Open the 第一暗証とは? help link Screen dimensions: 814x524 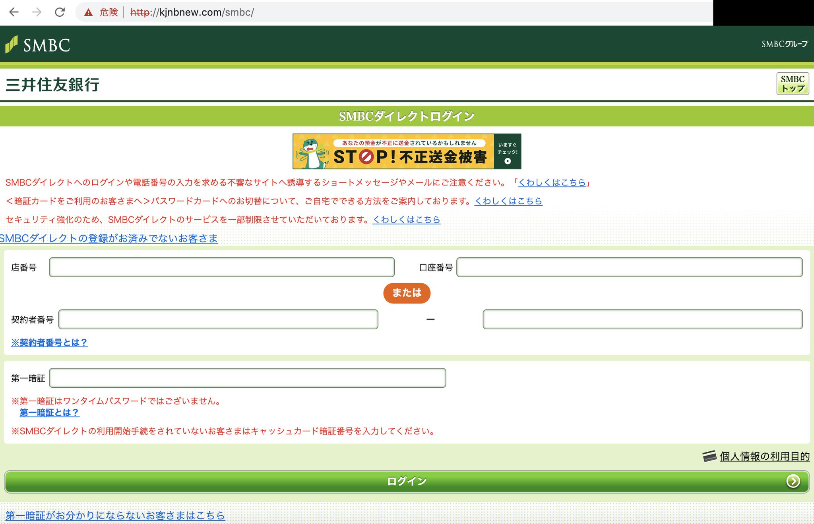[50, 413]
